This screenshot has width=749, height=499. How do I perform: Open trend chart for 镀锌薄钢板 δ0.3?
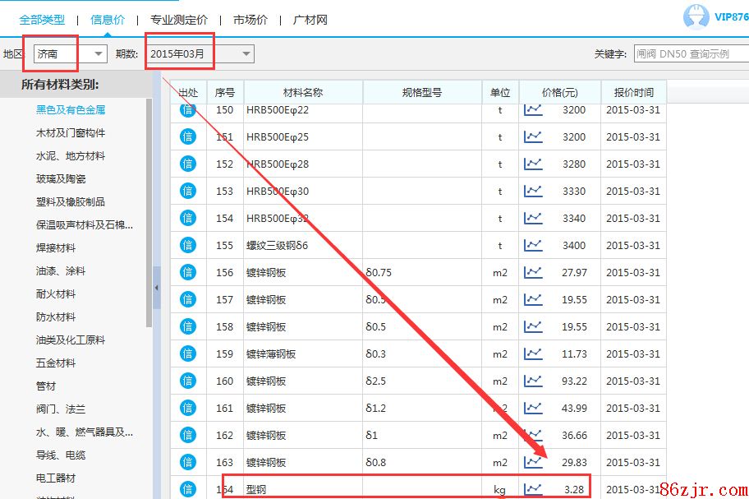click(533, 353)
